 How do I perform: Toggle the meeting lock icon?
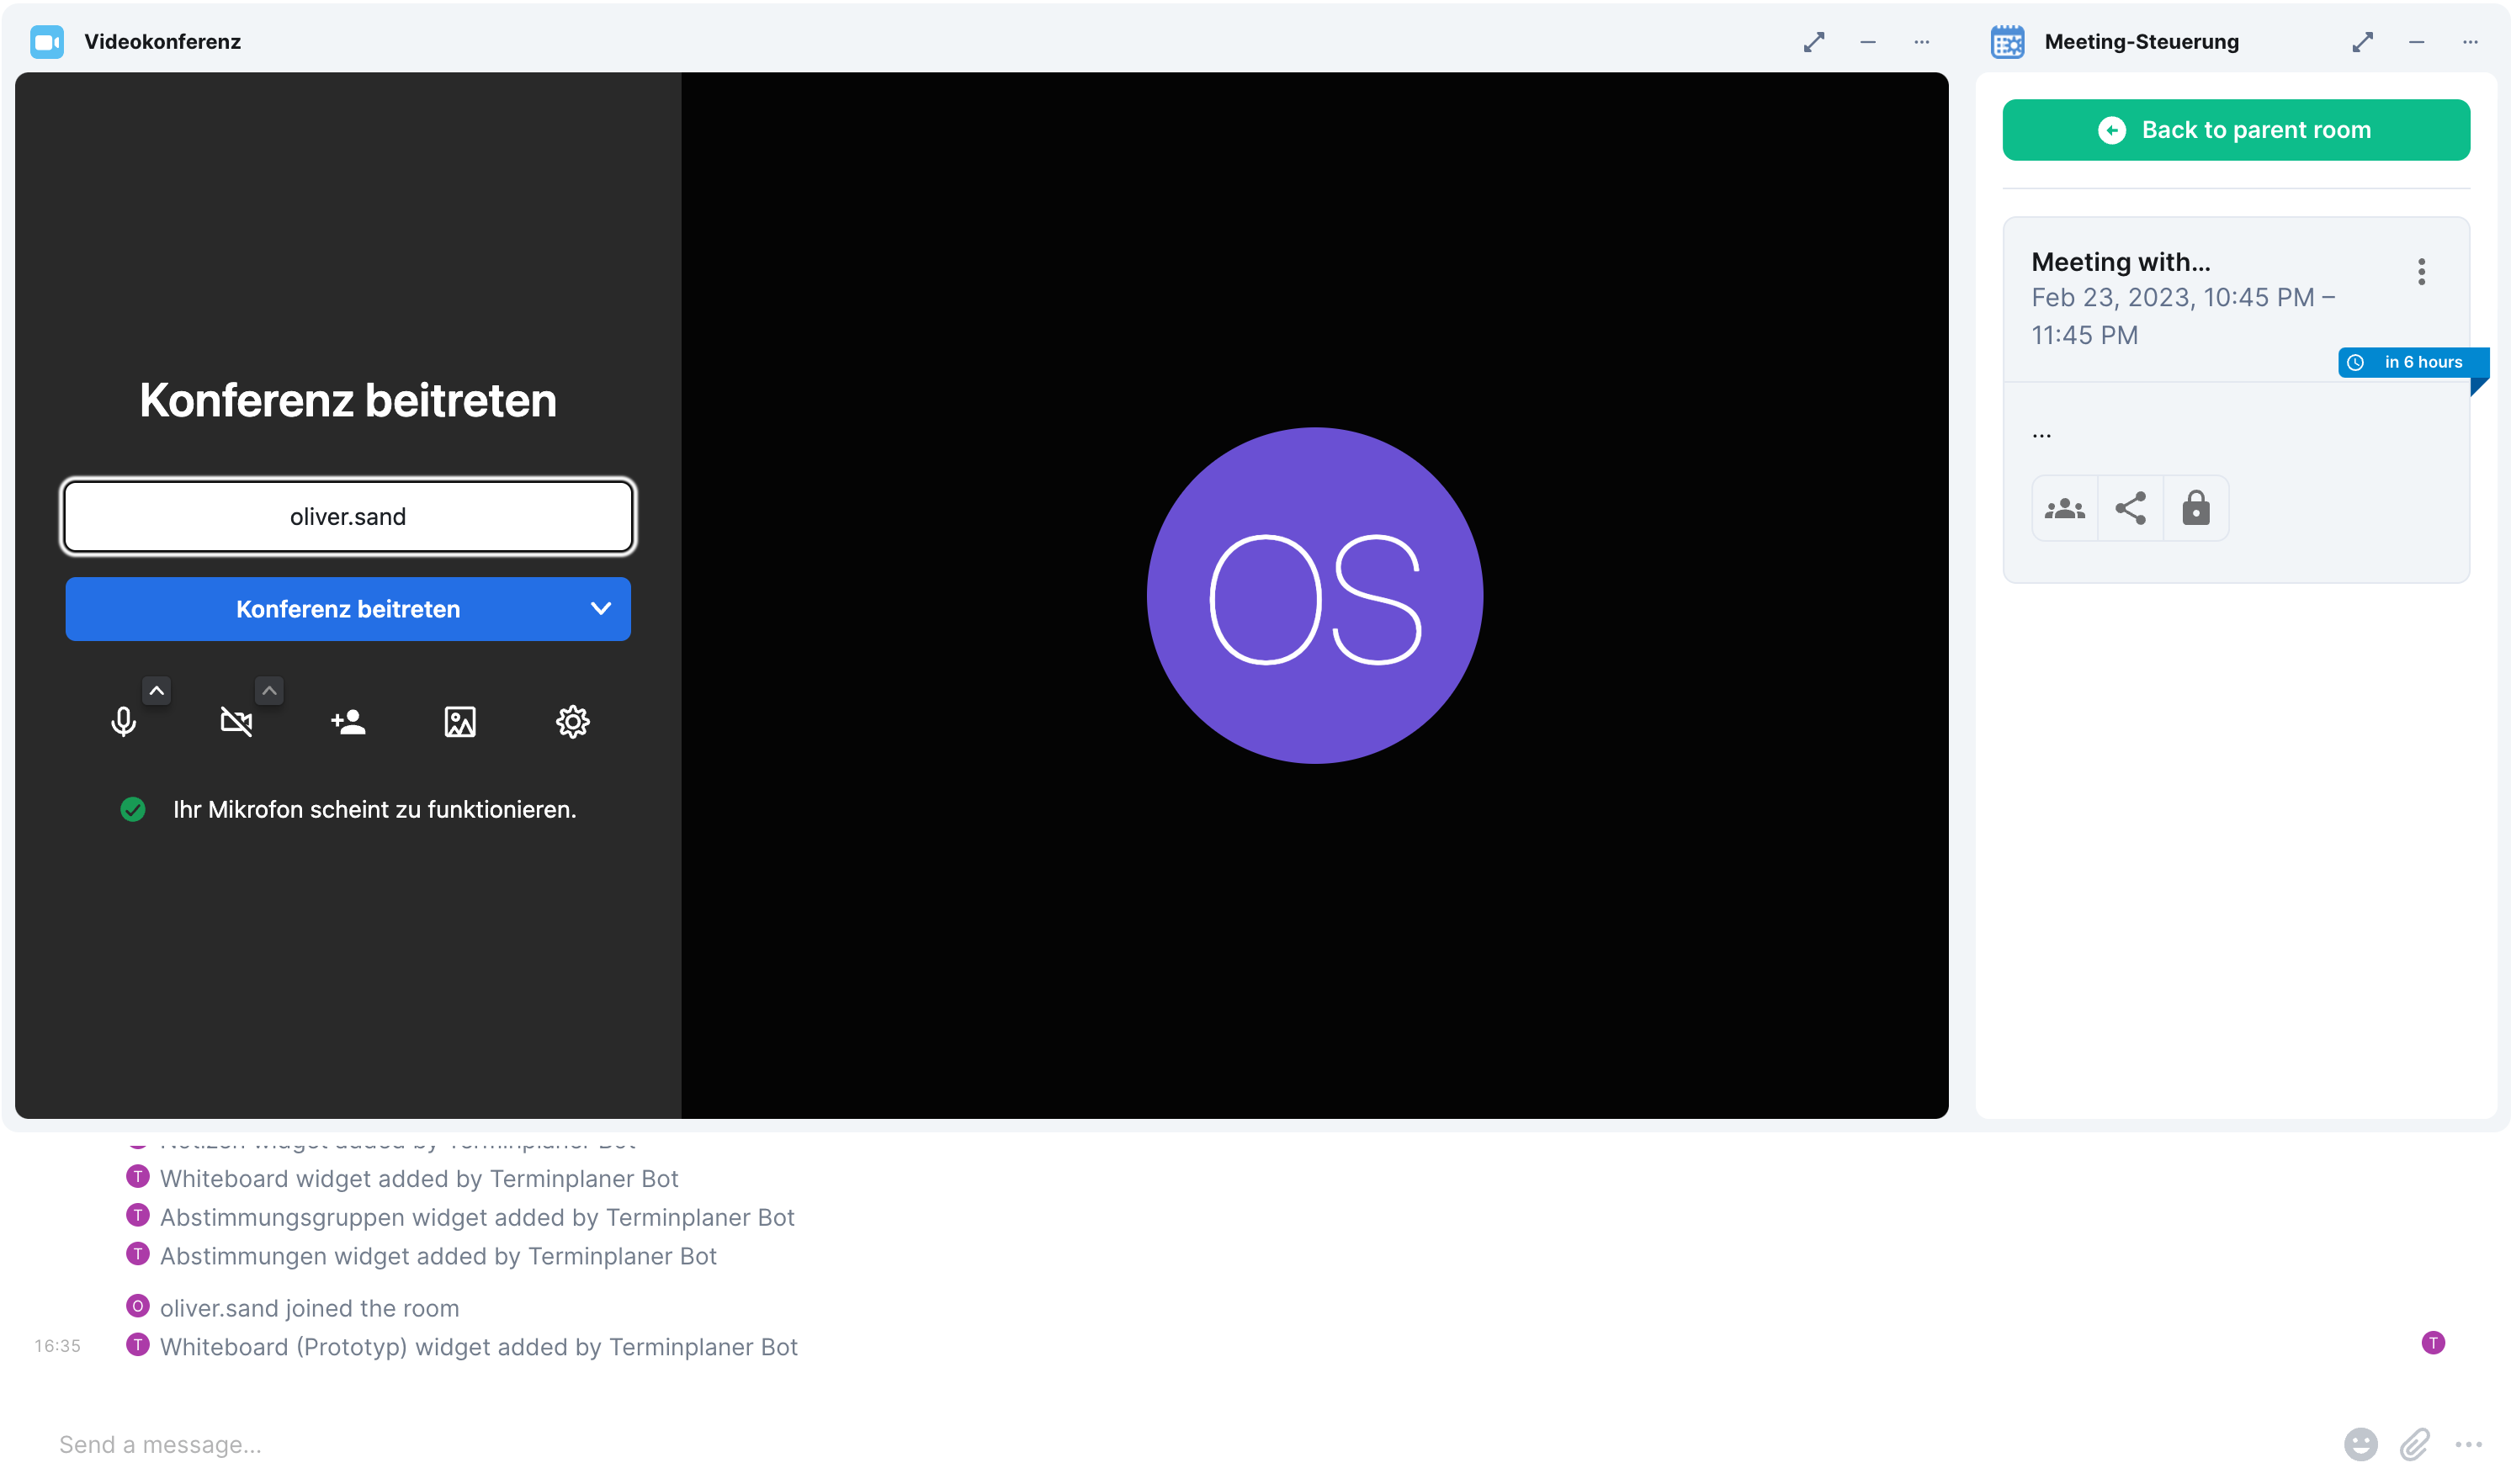pyautogui.click(x=2195, y=508)
